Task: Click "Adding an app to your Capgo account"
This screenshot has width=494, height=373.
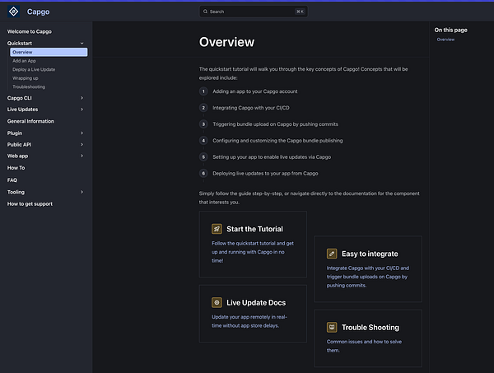Action: 255,91
